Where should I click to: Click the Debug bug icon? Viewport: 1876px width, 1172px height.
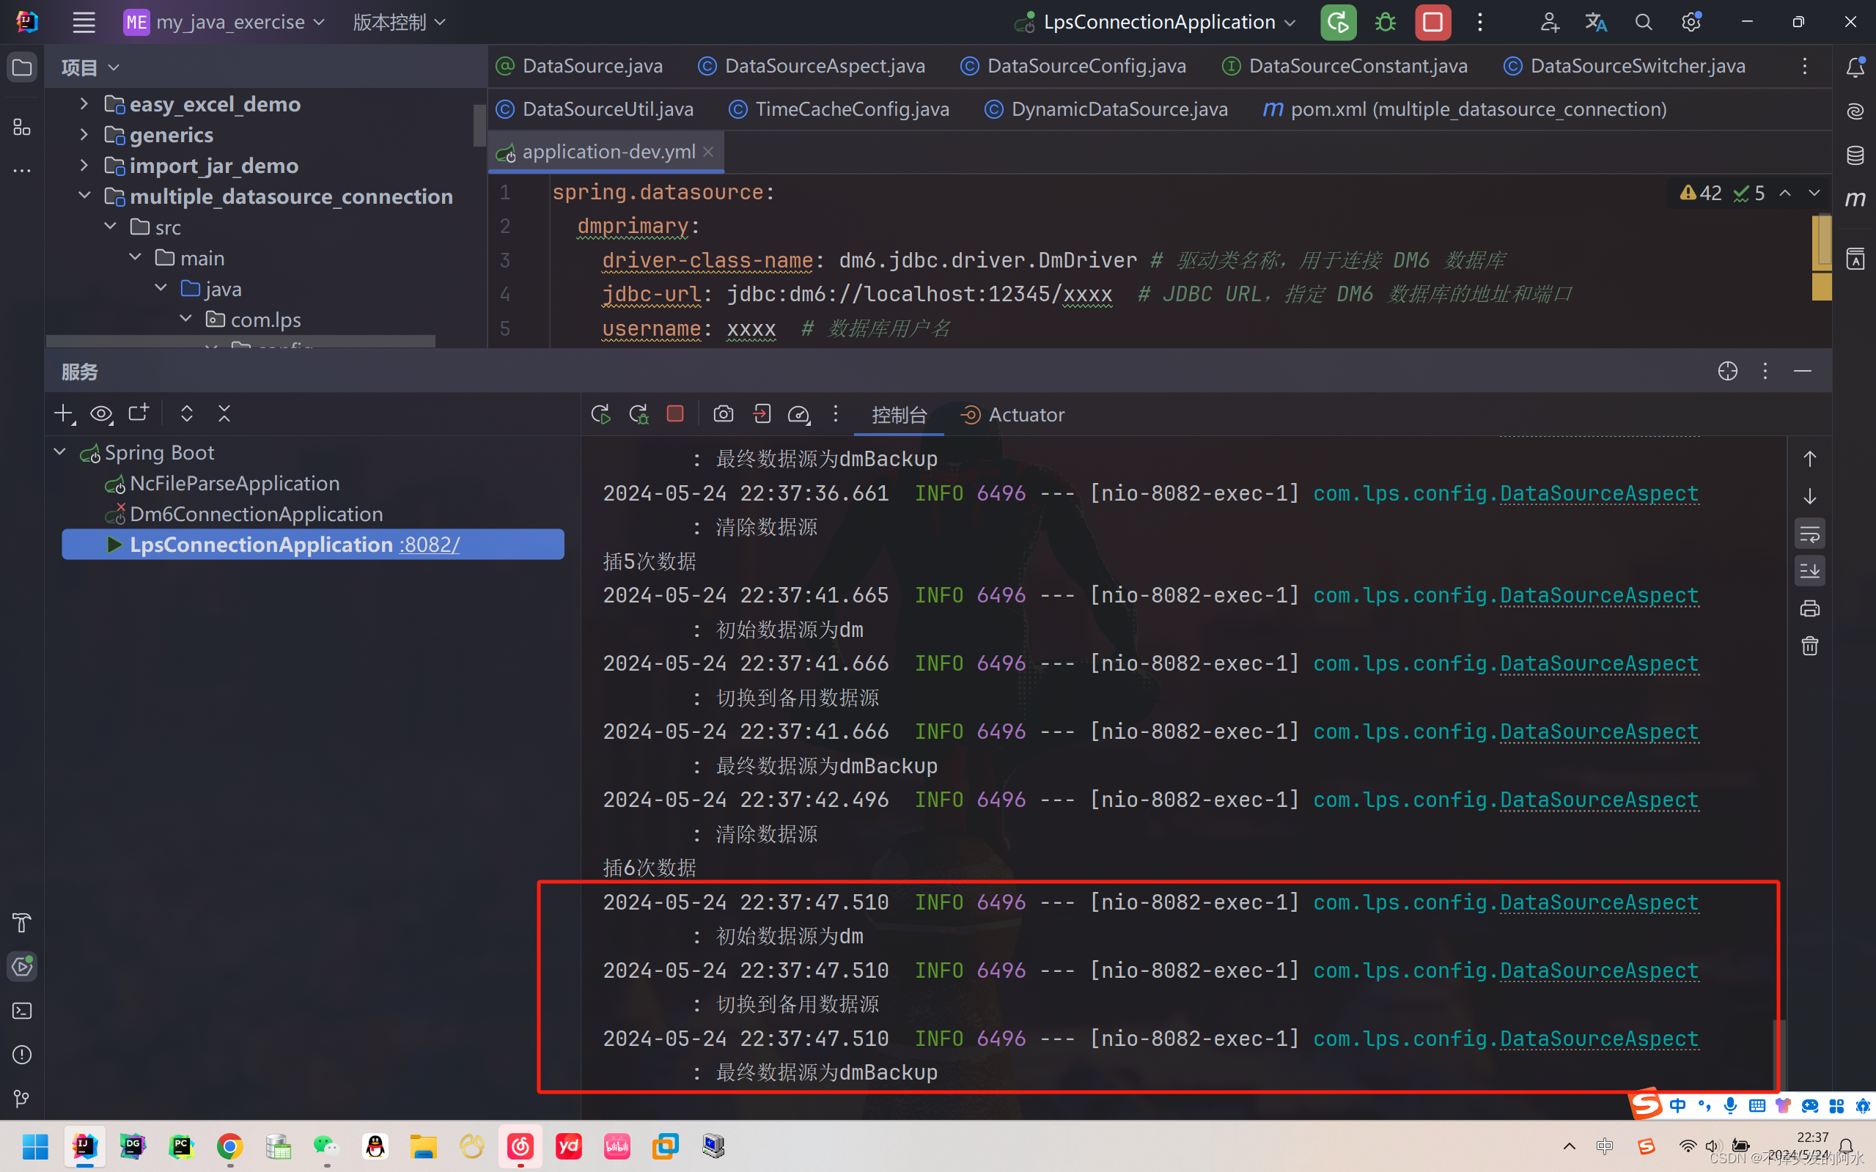[x=1386, y=23]
